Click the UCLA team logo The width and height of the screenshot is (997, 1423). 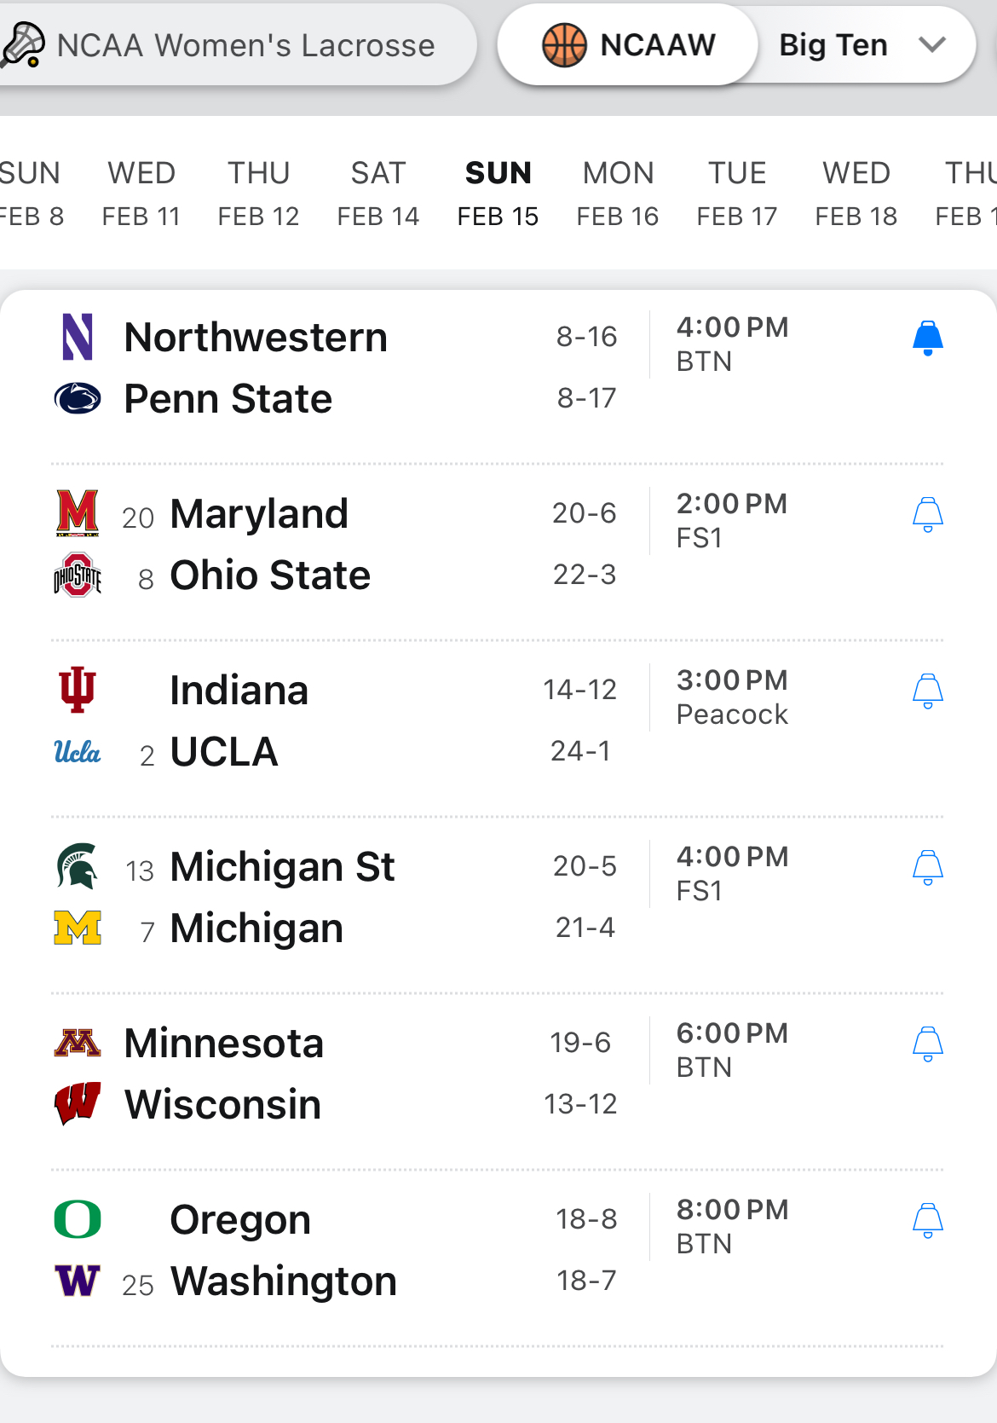tap(78, 752)
